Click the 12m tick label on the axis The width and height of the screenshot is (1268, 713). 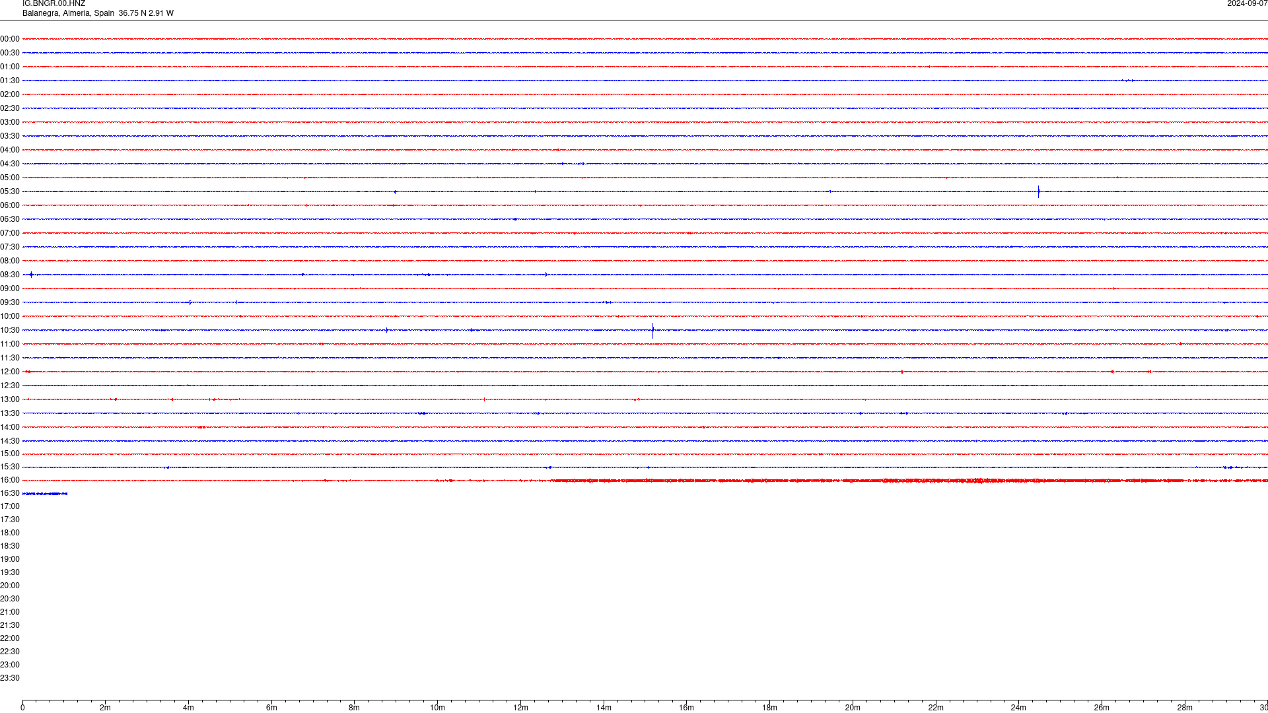pos(520,708)
